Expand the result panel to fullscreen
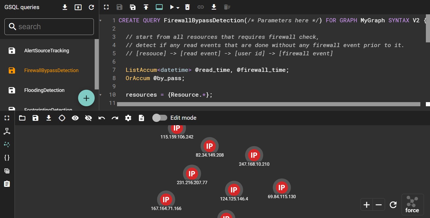The height and width of the screenshot is (218, 430). coord(7,118)
